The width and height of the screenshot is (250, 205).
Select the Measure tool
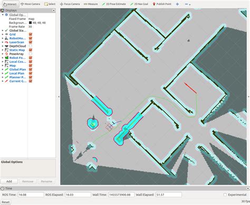(x=91, y=4)
